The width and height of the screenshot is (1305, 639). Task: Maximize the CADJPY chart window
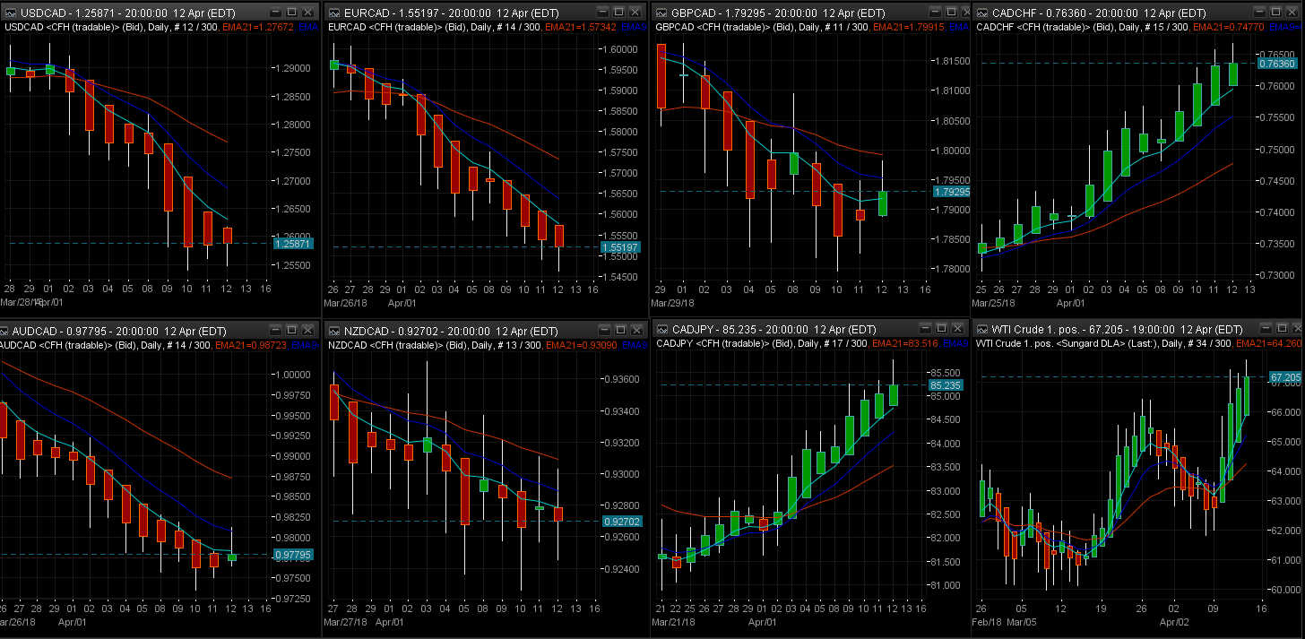click(943, 330)
